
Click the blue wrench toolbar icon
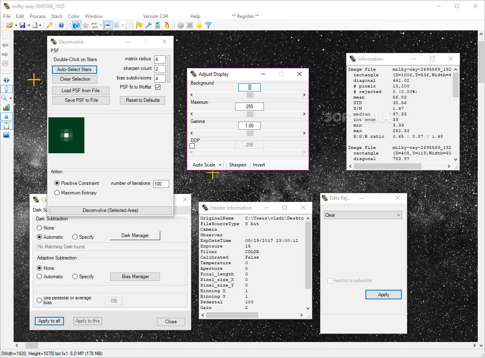coord(148,25)
